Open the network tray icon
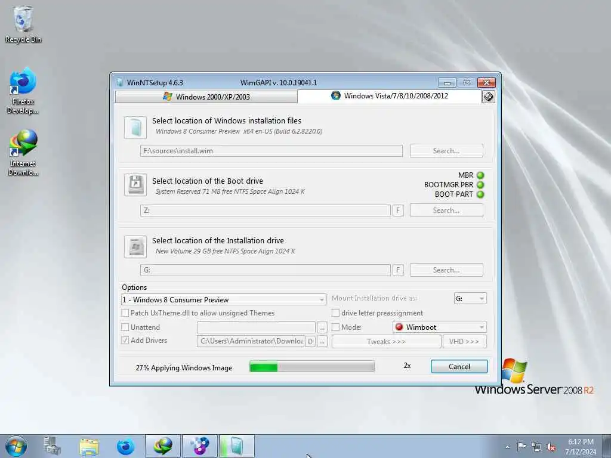The height and width of the screenshot is (458, 611). [536, 447]
